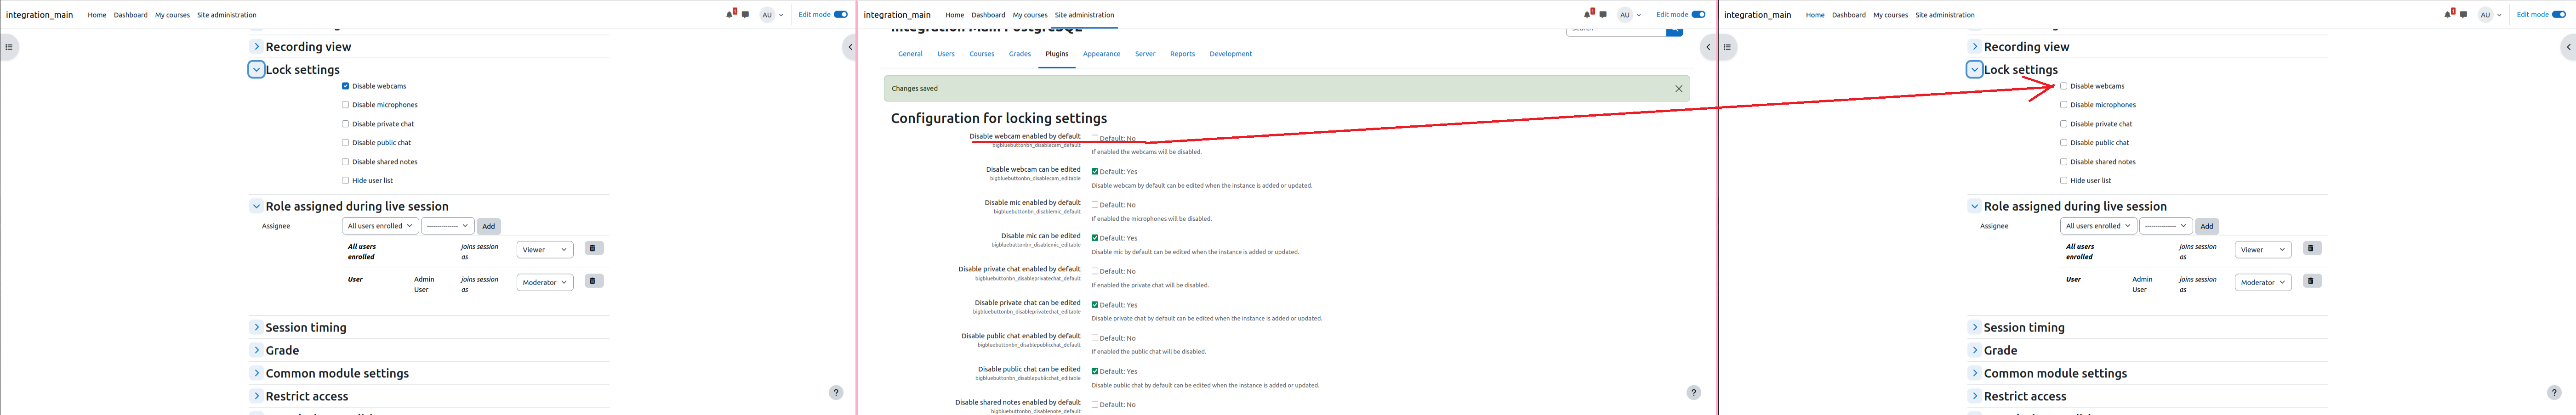Open messaging drawer icon in left window
This screenshot has height=415, width=2576.
pyautogui.click(x=745, y=15)
